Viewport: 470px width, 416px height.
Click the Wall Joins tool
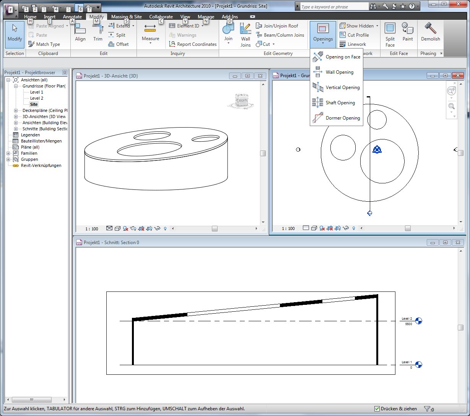(246, 34)
